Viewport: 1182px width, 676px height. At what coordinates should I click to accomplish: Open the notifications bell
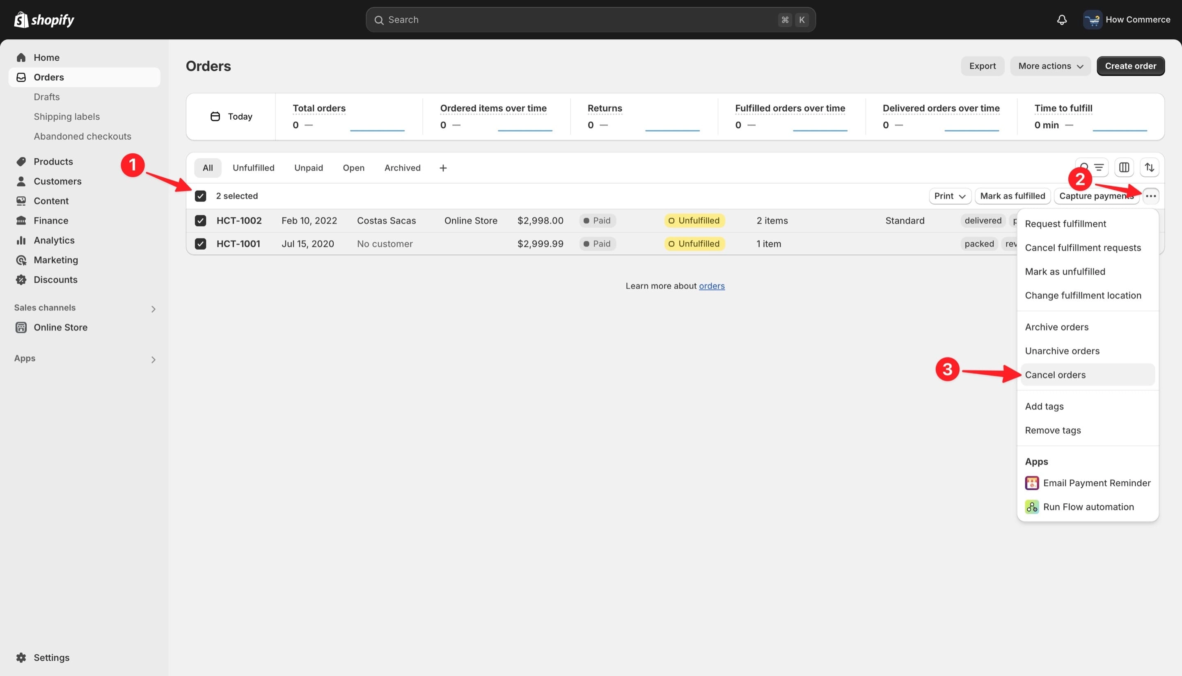[1062, 20]
